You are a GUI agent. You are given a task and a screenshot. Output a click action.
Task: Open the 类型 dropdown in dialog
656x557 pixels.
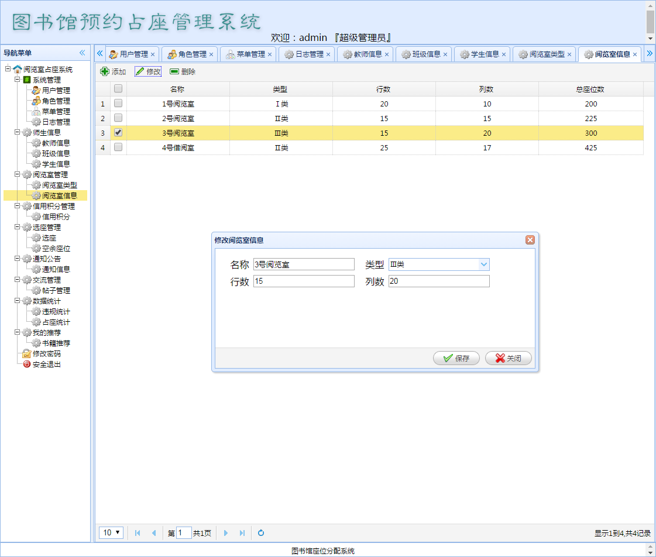(x=484, y=264)
